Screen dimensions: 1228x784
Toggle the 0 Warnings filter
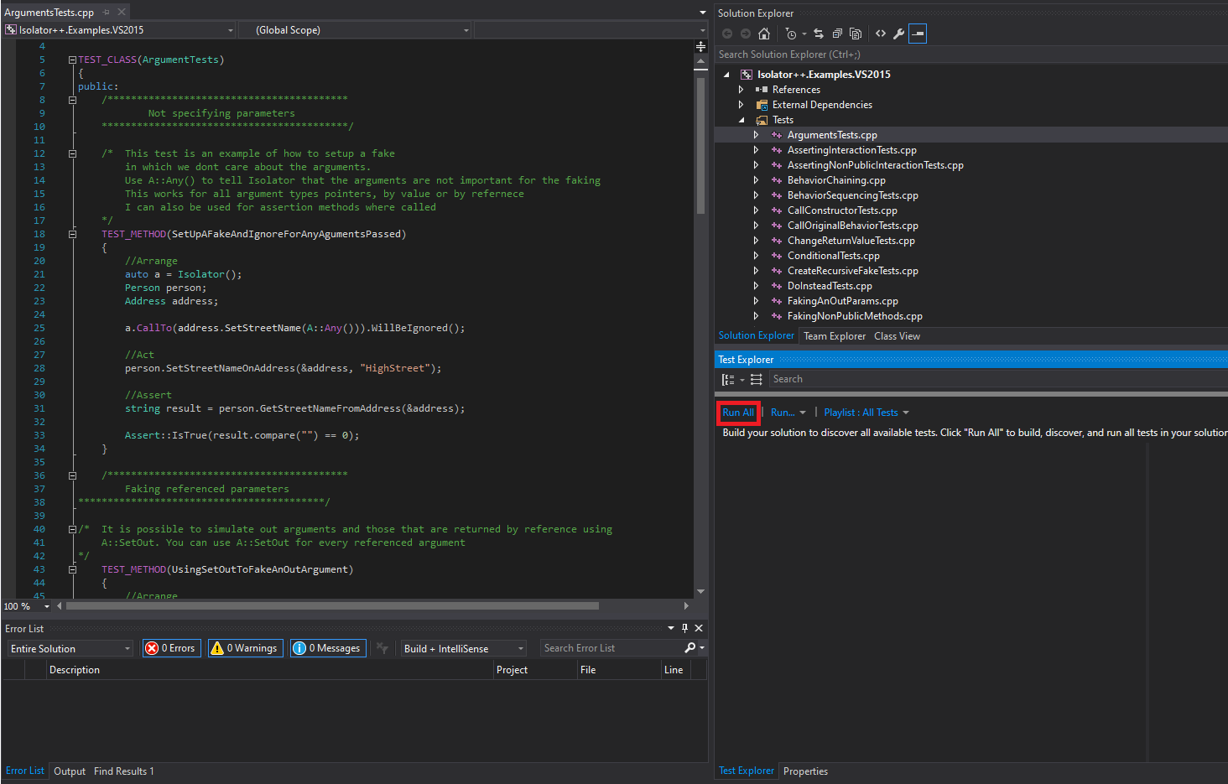click(x=245, y=648)
